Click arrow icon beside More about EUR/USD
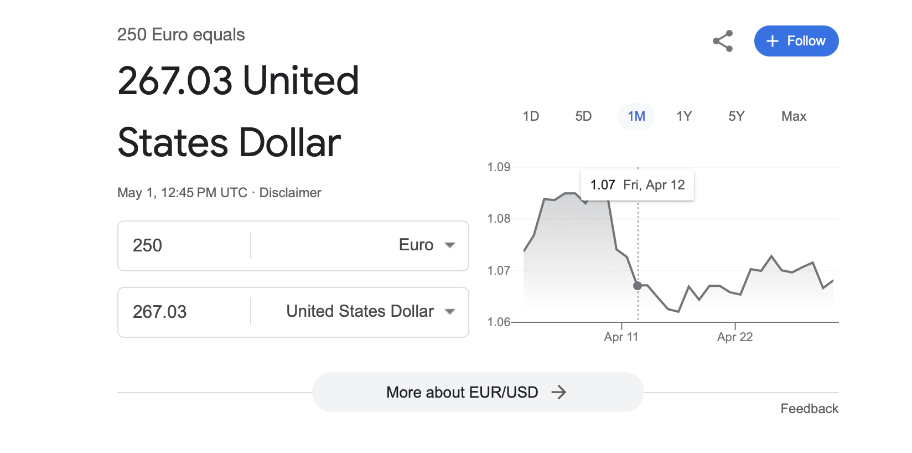 559,392
